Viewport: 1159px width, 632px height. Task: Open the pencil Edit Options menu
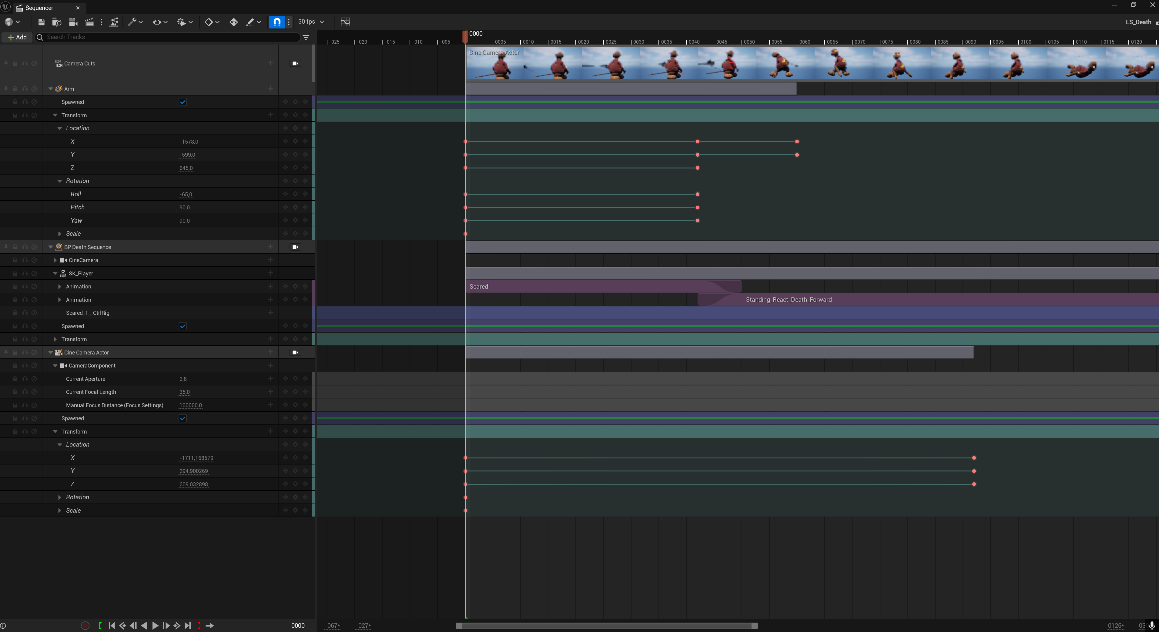(253, 22)
